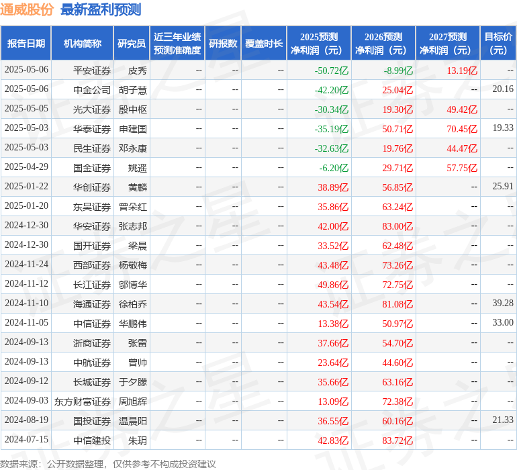Click the 覆盖时长 column header

point(264,44)
